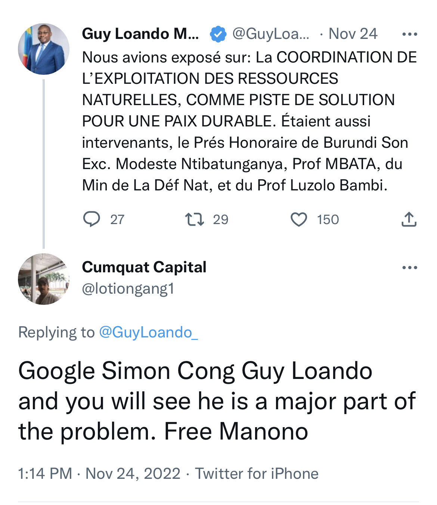Click the Guy Loando M... display name
437x505 pixels.
click(140, 34)
